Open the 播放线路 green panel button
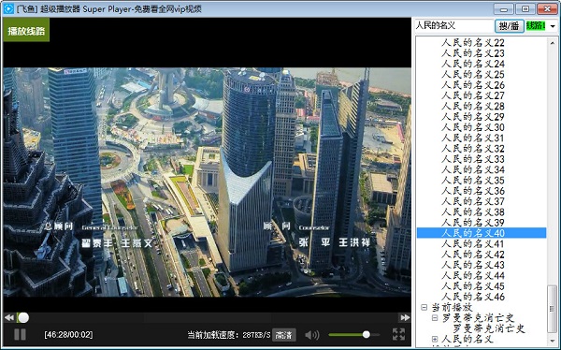The height and width of the screenshot is (350, 561). click(26, 30)
